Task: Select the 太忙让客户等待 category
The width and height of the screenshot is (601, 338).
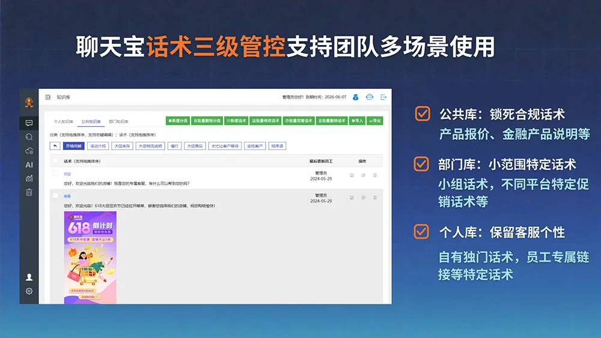Action: point(225,146)
